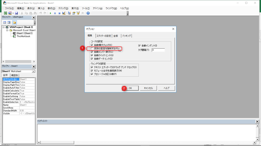Screen dimensions: 261x146
Task: Click the Save icon in toolbar
Action: pyautogui.click(x=16, y=13)
